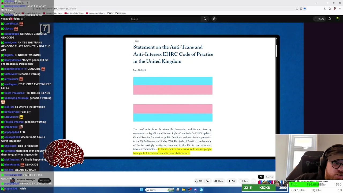Click the Create button on YouTube
The width and height of the screenshot is (343, 193).
click(319, 19)
